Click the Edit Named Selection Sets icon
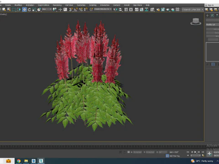 pos(91,10)
